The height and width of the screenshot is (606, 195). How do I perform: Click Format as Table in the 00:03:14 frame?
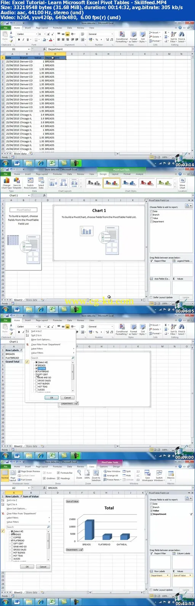coord(133,36)
